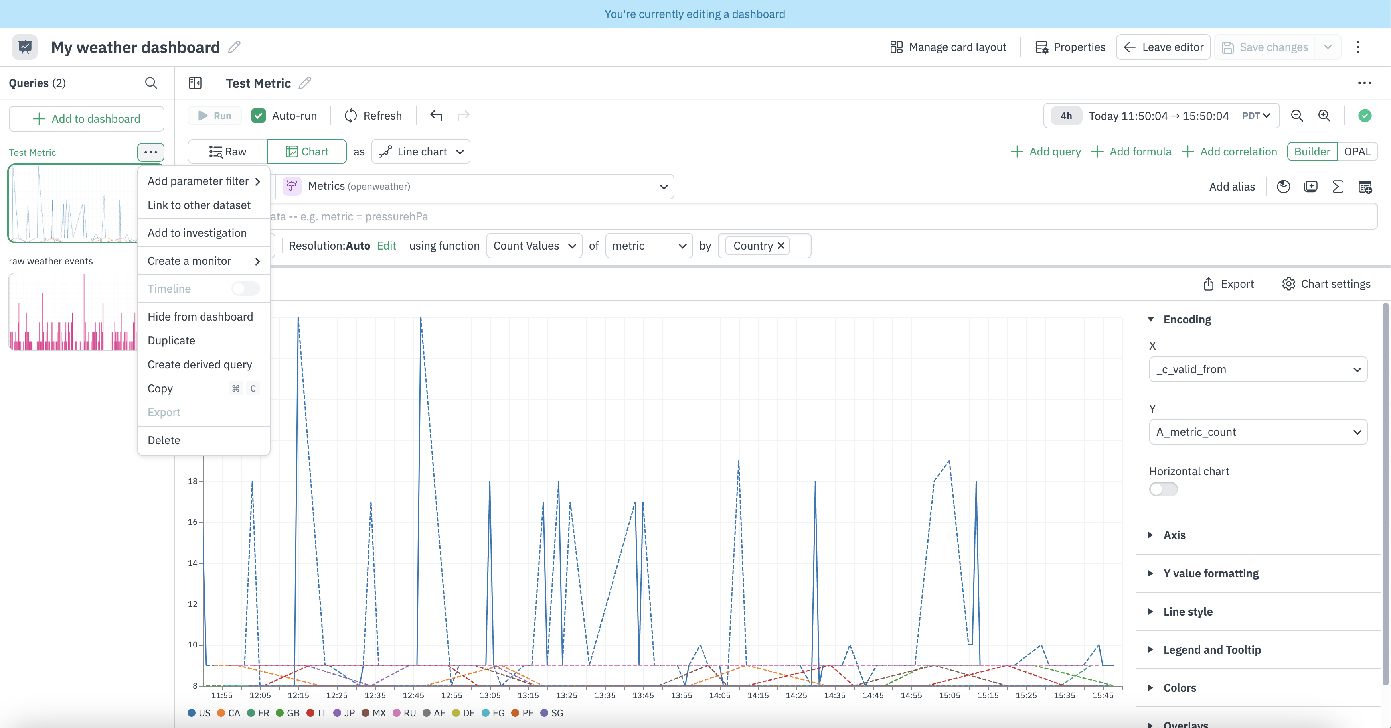Click Add to dashboard button

[87, 119]
